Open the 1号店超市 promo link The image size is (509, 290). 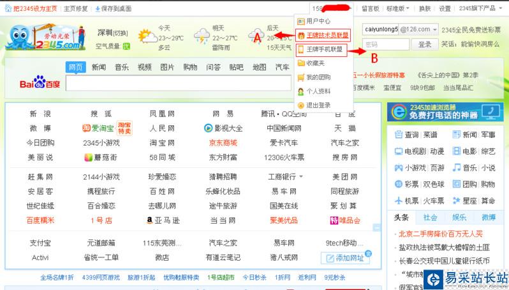(221, 277)
